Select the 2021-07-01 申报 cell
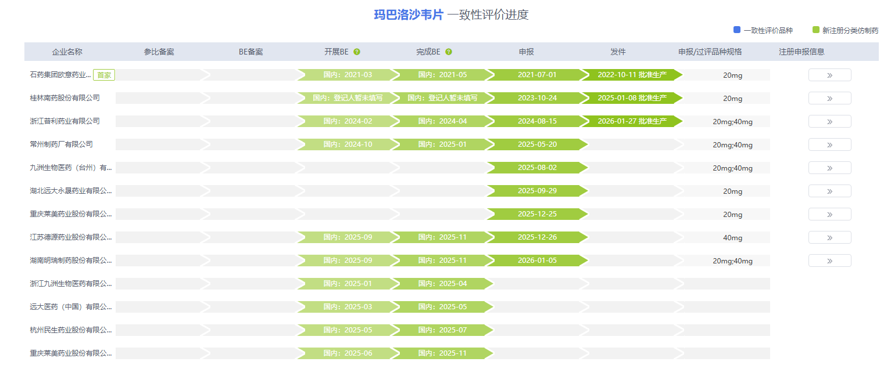891x369 pixels. click(x=537, y=75)
